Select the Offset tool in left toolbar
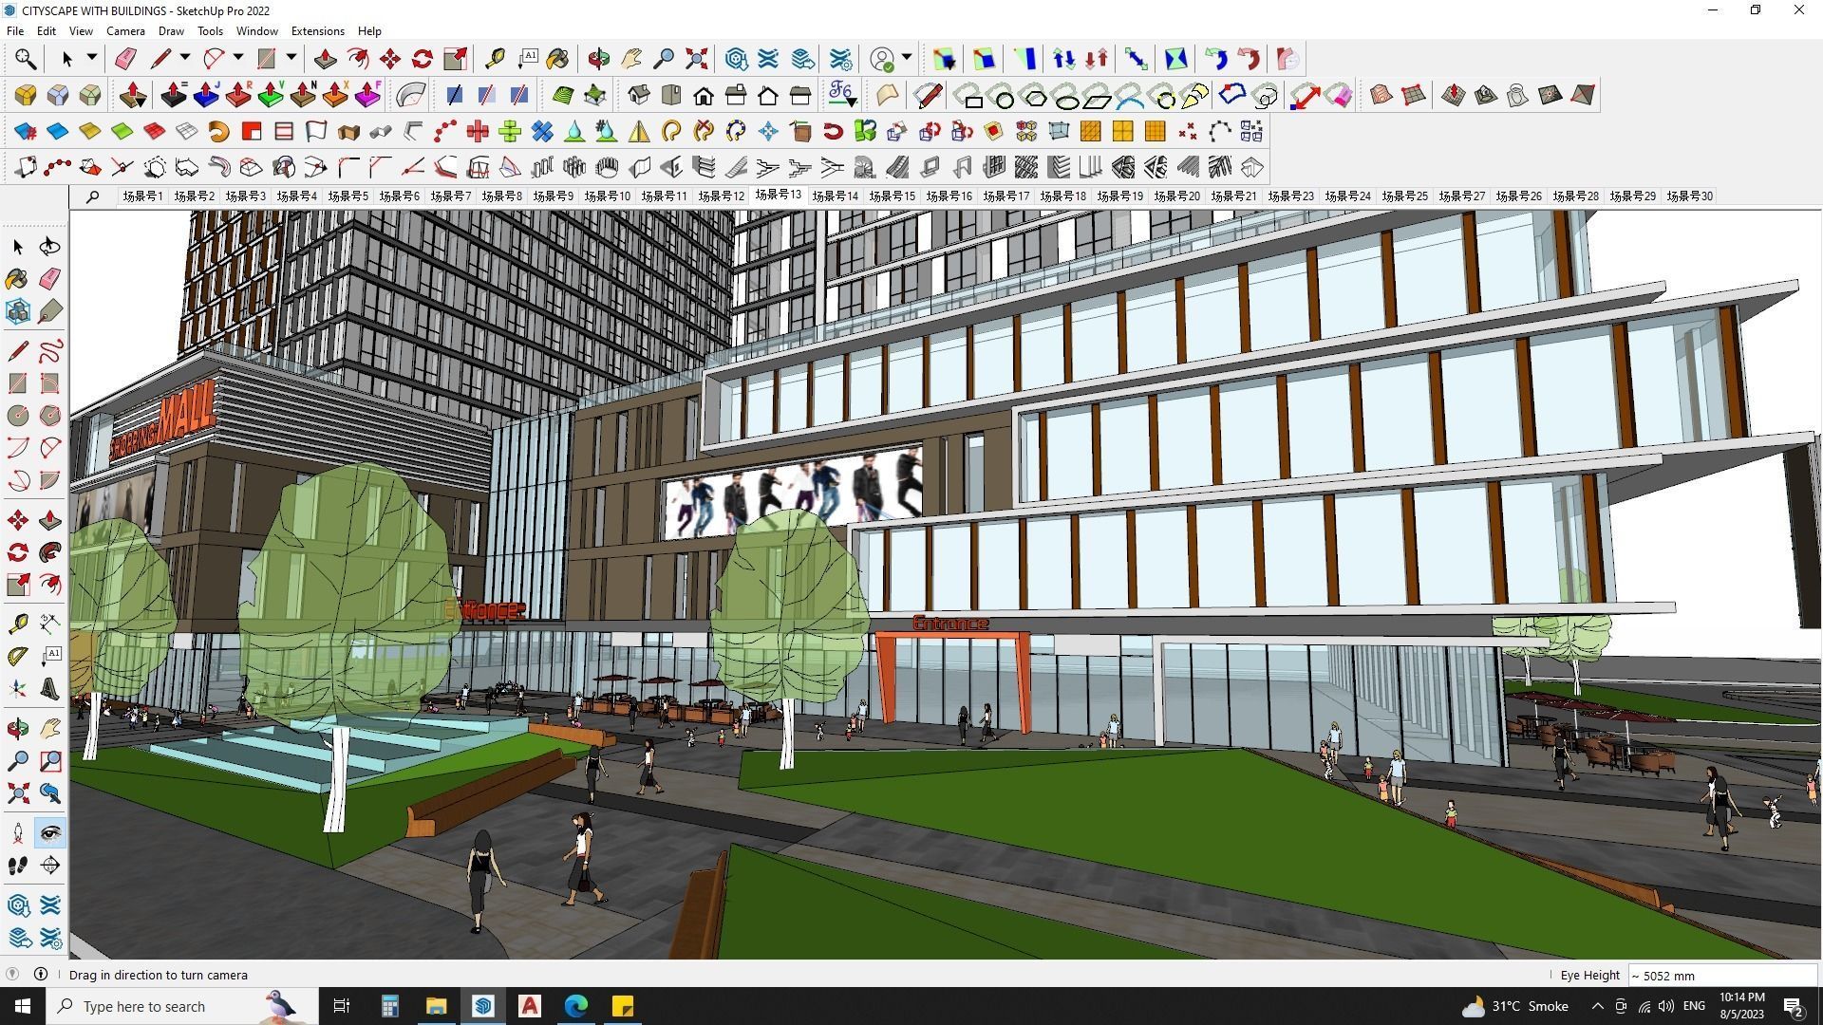The image size is (1823, 1025). 50,585
